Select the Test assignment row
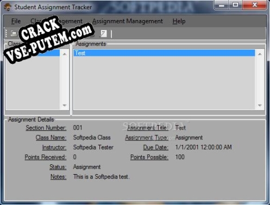 pos(164,53)
